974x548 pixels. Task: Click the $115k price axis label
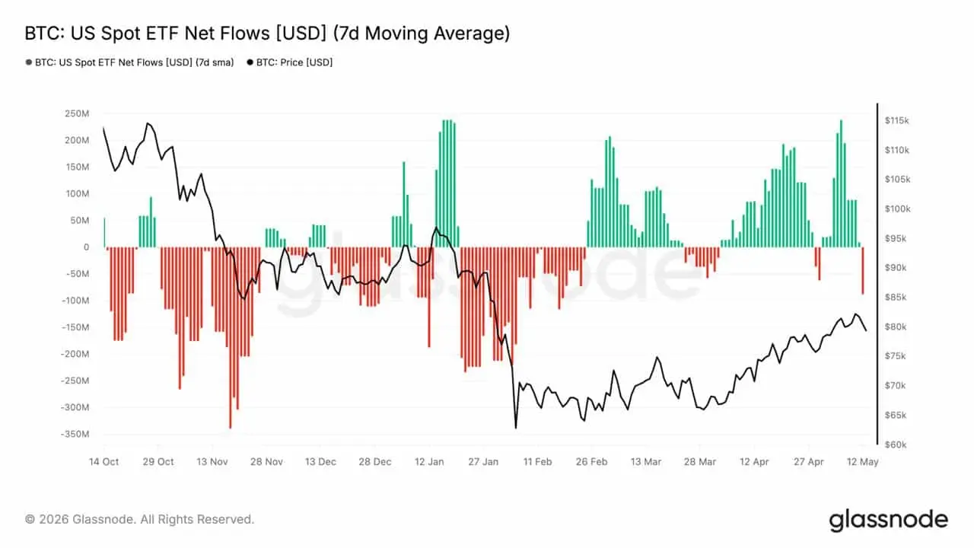[897, 121]
